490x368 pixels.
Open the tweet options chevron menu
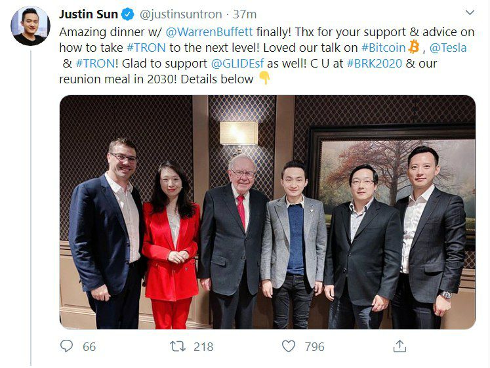pyautogui.click(x=470, y=12)
